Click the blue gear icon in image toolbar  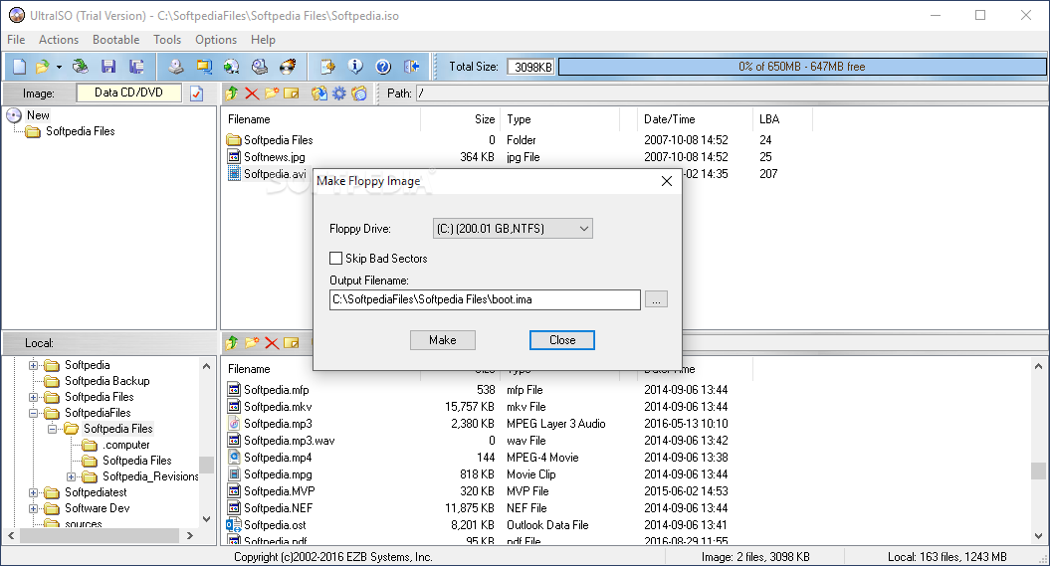(339, 93)
